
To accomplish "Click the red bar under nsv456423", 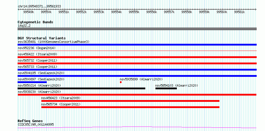I will click(130, 101).
